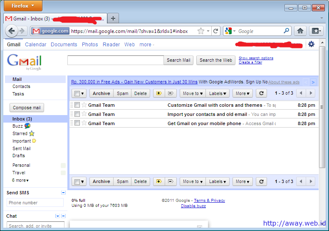Tick checkbox for Import your contacts email
The height and width of the screenshot is (231, 329).
tap(77, 114)
